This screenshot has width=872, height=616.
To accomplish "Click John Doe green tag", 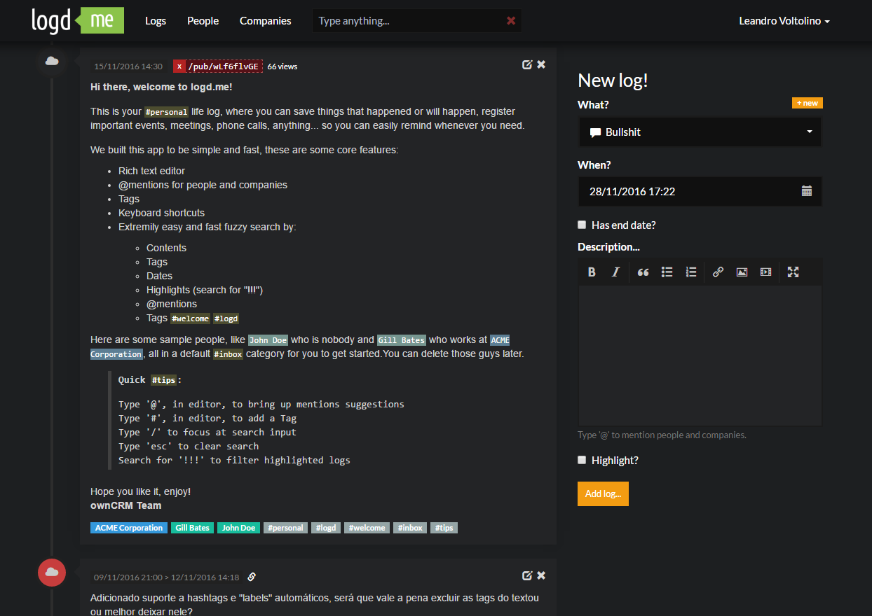I will pyautogui.click(x=239, y=528).
